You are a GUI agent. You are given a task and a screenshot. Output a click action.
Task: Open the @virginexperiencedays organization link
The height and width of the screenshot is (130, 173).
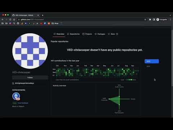point(25,83)
